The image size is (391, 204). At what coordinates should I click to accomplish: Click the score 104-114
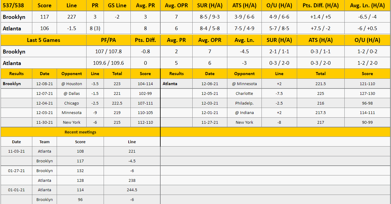click(145, 84)
